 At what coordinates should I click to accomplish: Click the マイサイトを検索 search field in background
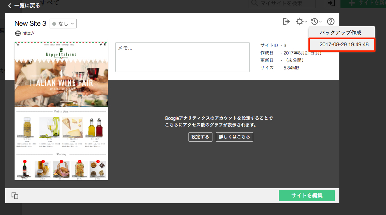[x=282, y=4]
